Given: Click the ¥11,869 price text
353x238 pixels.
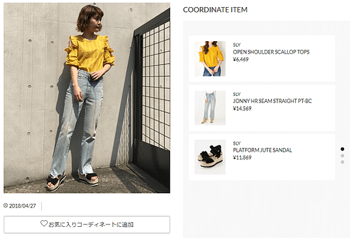Looking at the screenshot, I should [x=242, y=157].
